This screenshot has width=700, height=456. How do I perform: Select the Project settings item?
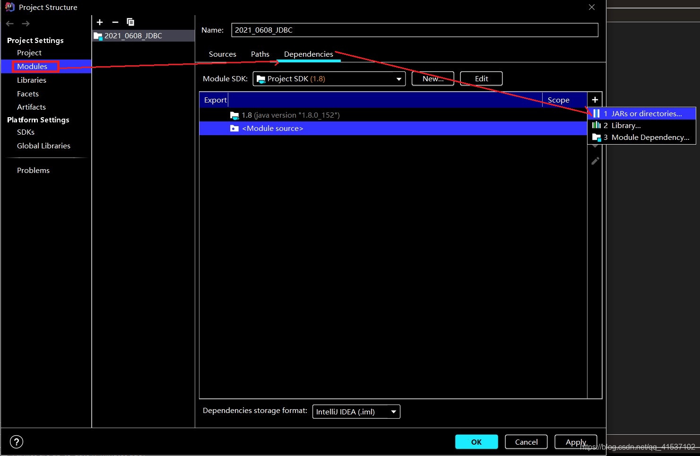tap(29, 52)
